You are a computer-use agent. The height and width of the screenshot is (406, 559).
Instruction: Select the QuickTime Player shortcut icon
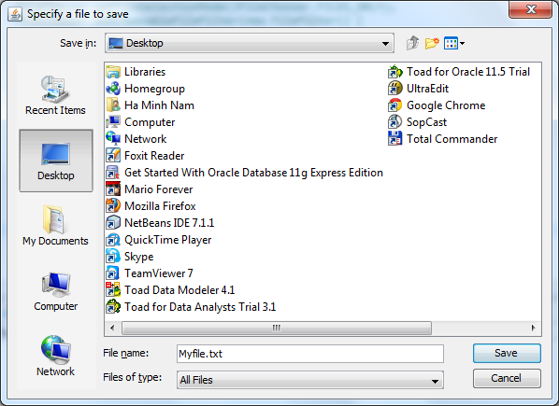coord(113,240)
